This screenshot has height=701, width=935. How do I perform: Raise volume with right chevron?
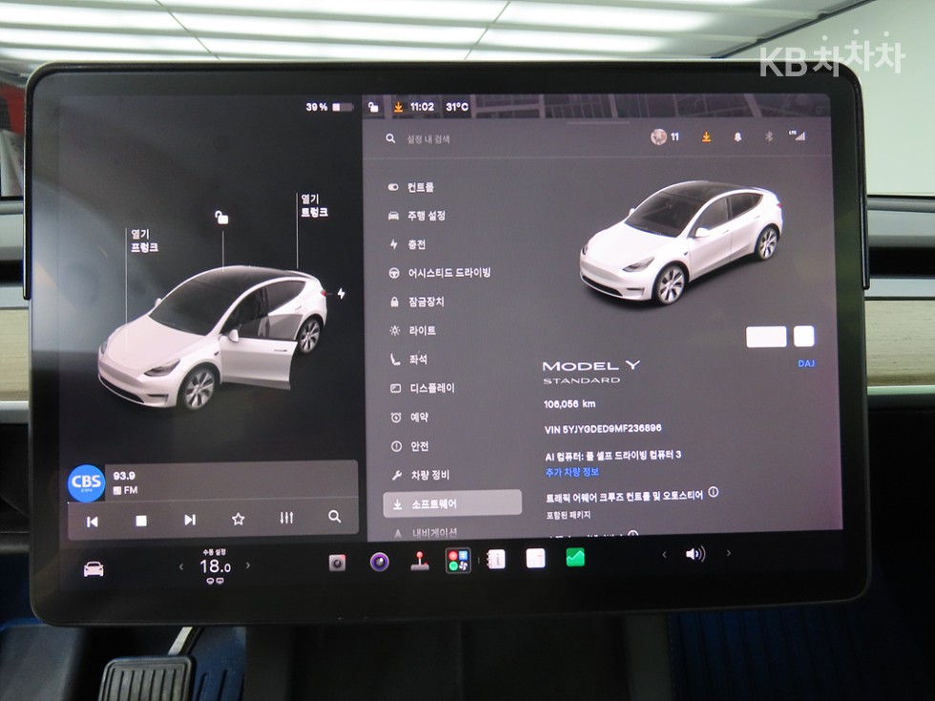click(728, 553)
